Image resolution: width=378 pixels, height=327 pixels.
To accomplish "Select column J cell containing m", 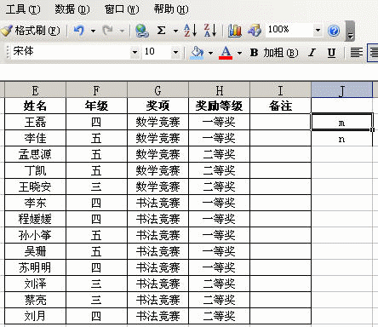I will click(x=341, y=122).
